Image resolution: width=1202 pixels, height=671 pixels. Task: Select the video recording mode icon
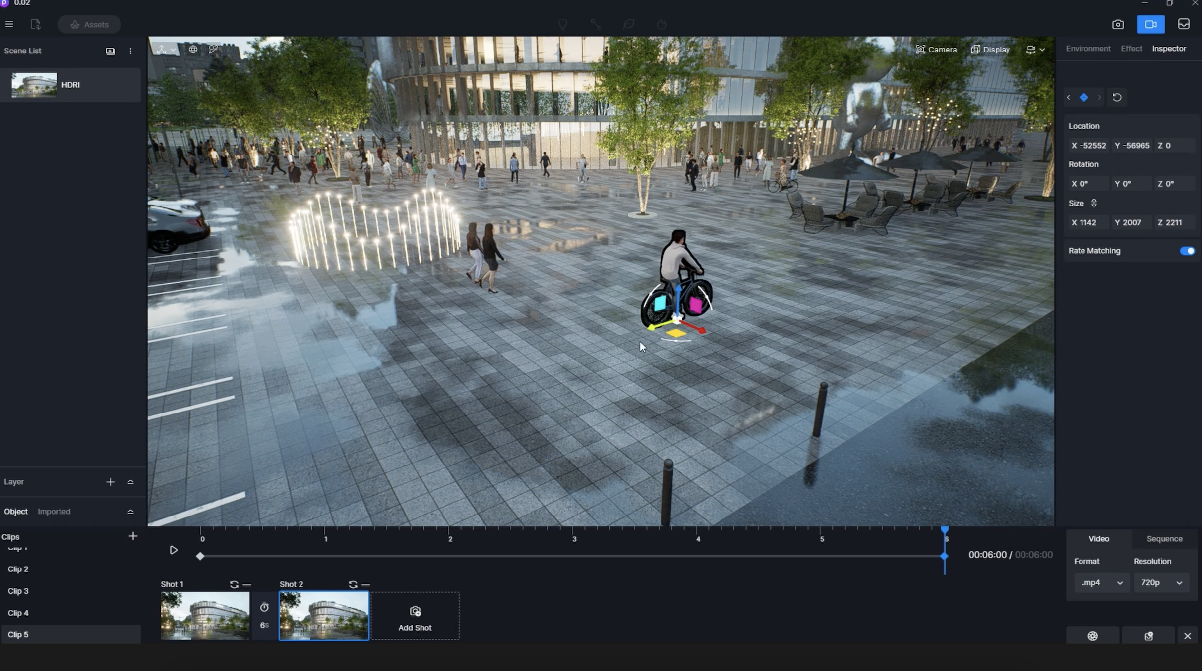click(1150, 24)
